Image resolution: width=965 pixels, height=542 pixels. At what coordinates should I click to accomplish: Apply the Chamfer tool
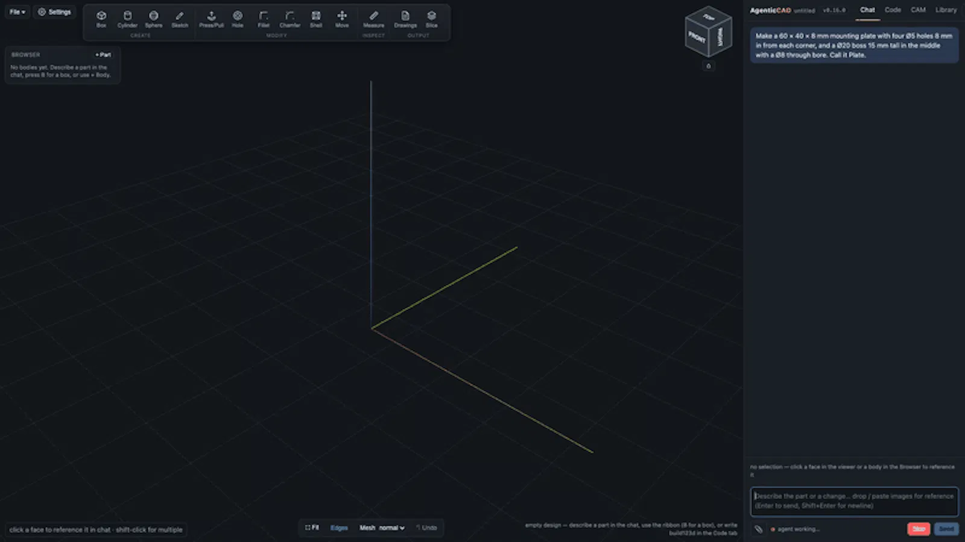click(x=289, y=19)
